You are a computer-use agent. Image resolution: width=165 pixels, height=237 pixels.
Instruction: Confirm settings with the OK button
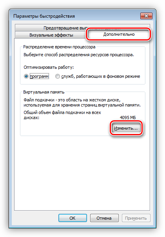tap(73, 218)
